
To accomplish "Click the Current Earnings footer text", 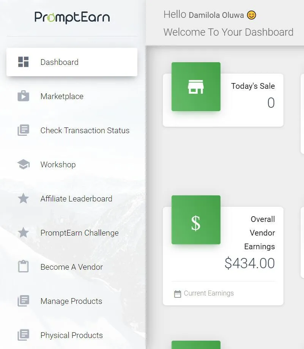I will tap(209, 293).
